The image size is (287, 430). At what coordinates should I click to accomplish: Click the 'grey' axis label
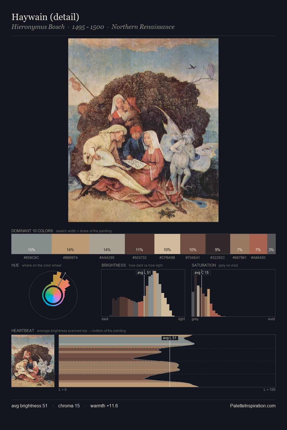pyautogui.click(x=195, y=319)
